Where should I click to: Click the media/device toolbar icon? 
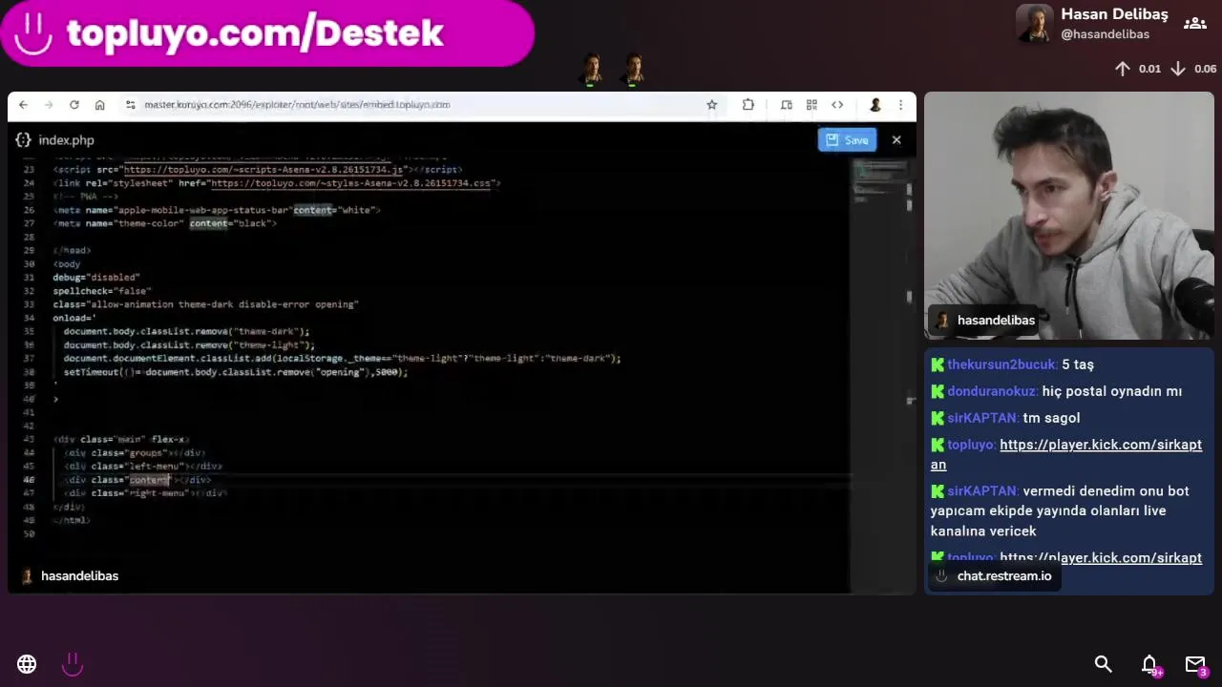tap(786, 105)
